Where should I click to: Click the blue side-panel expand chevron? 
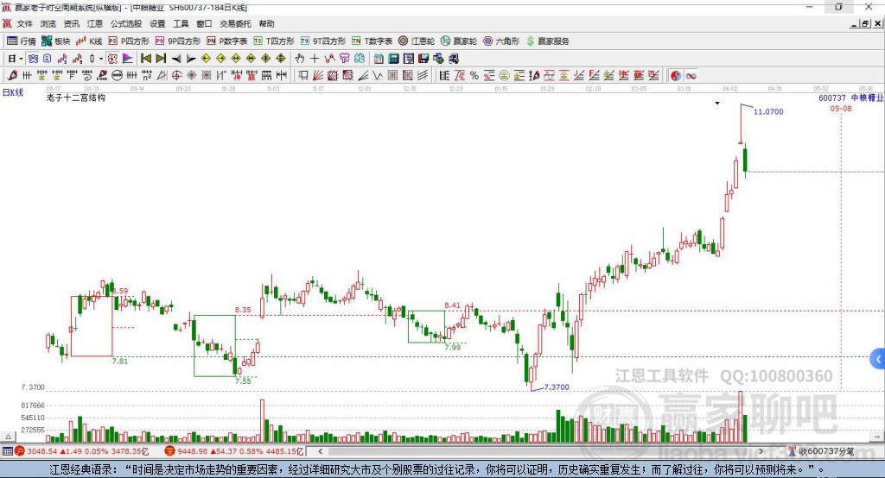(x=878, y=359)
